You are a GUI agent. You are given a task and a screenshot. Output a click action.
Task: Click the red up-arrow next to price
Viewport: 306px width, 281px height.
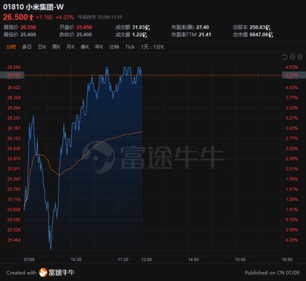(31, 17)
